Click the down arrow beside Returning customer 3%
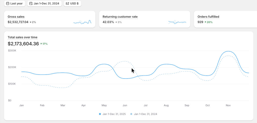Viewport: 257px width, 123px height. click(116, 22)
